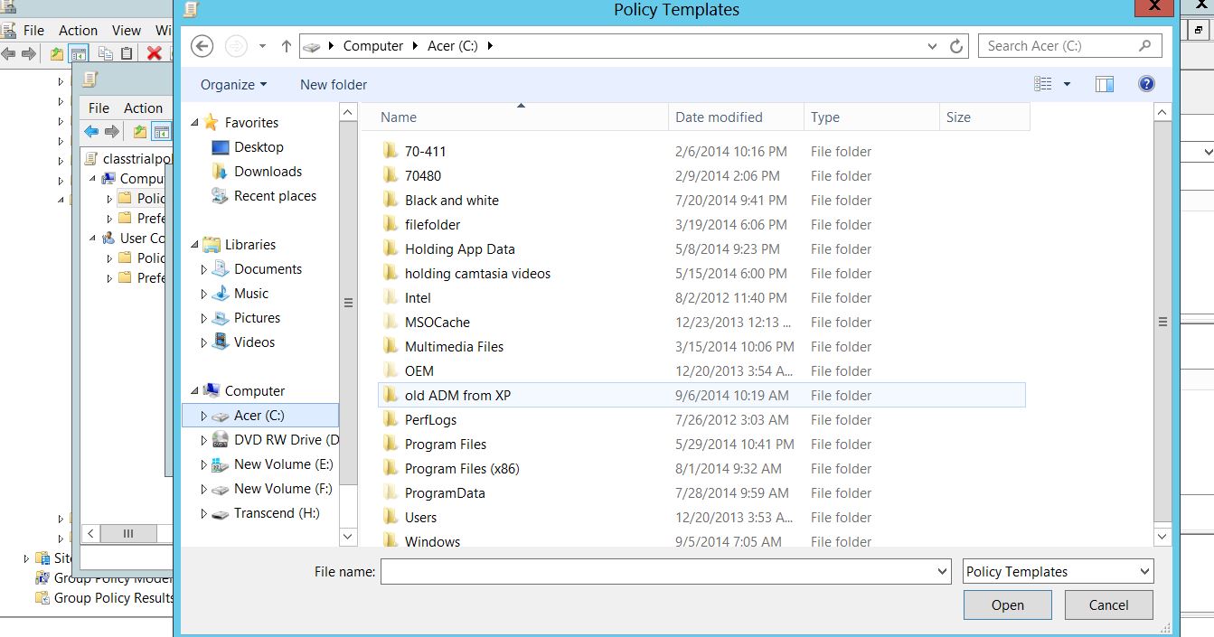Click the Open button
Image resolution: width=1214 pixels, height=637 pixels.
[x=1007, y=605]
